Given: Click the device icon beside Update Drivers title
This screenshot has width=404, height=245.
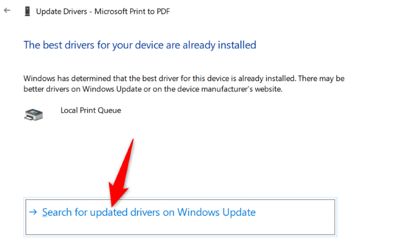Looking at the screenshot, I should pos(27,11).
